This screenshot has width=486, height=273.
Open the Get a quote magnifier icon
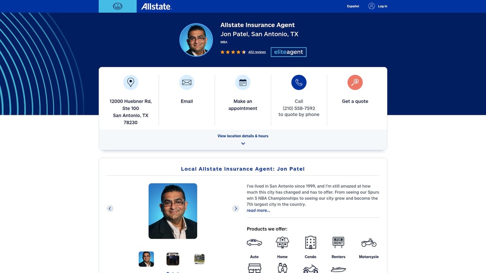coord(355,82)
